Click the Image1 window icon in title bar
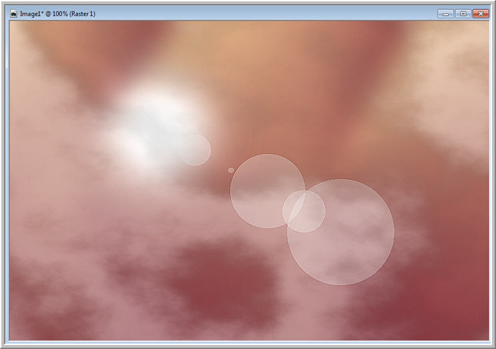Image resolution: width=496 pixels, height=349 pixels. pyautogui.click(x=13, y=14)
